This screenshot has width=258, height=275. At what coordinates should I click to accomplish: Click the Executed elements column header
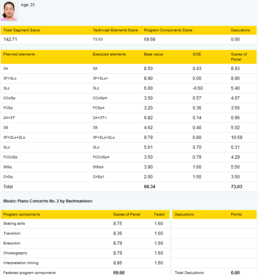tap(109, 54)
